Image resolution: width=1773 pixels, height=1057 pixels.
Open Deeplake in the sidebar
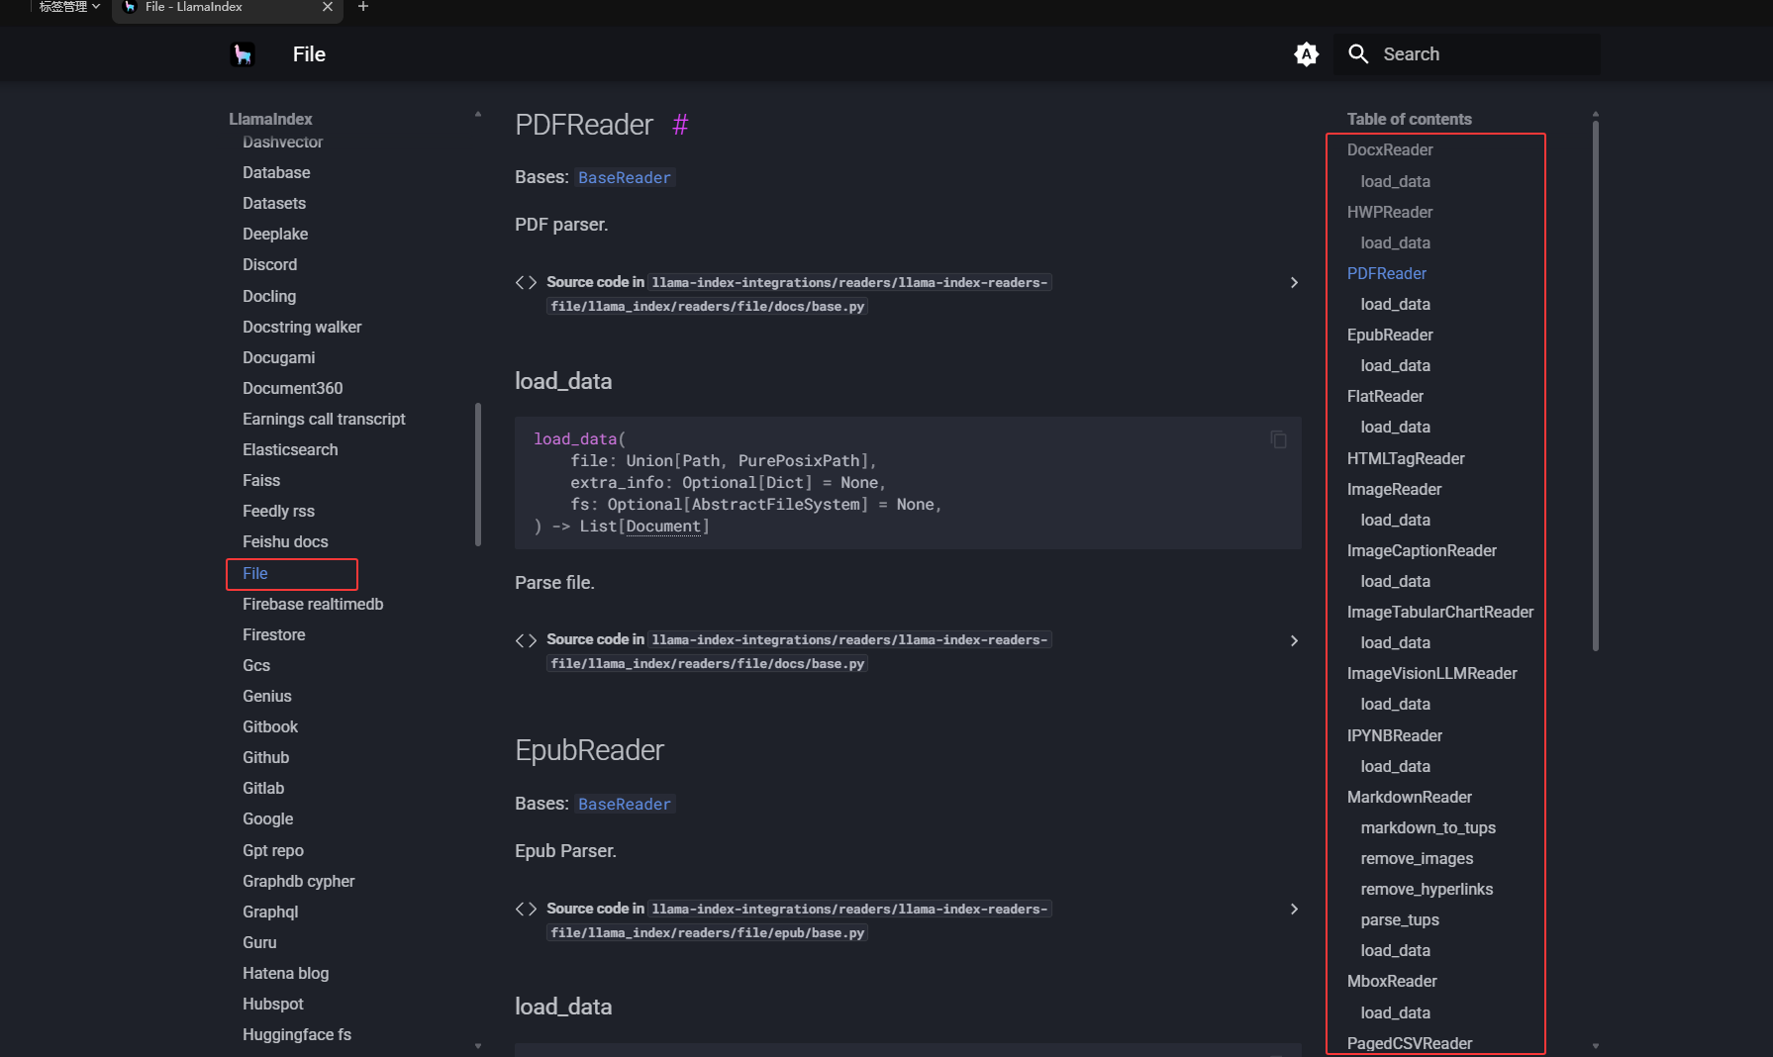click(275, 234)
